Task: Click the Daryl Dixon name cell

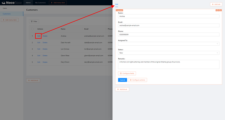Action: (x=65, y=62)
